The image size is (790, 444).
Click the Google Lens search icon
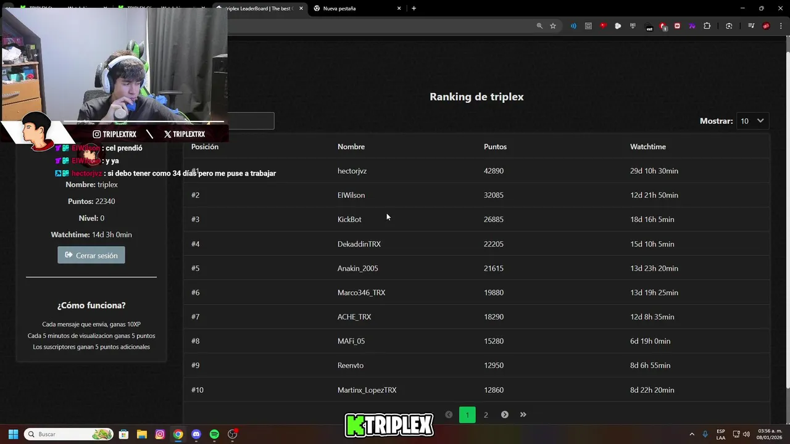coord(729,26)
